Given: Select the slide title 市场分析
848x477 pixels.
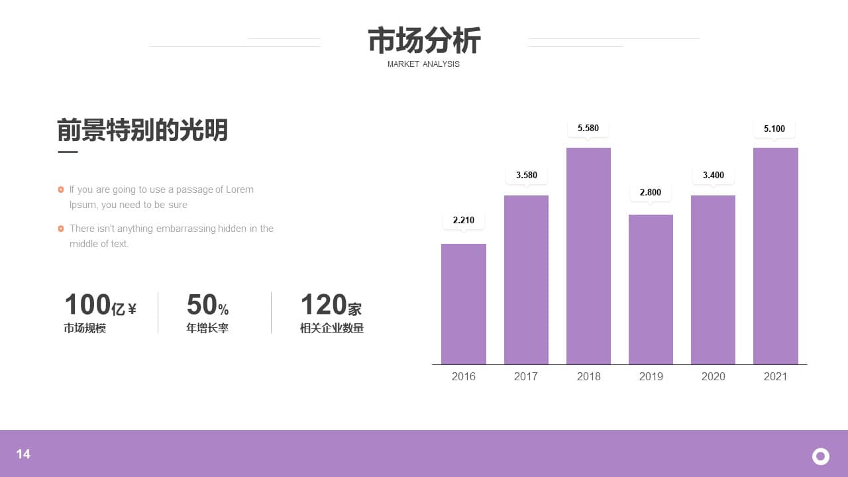Looking at the screenshot, I should [424, 40].
